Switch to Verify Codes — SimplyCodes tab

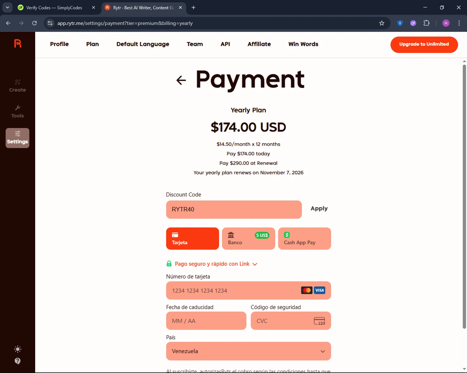[x=54, y=7]
